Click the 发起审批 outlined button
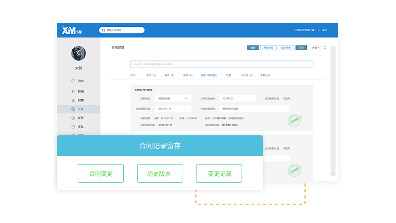Screen dimensions: 396x223 (x=268, y=48)
